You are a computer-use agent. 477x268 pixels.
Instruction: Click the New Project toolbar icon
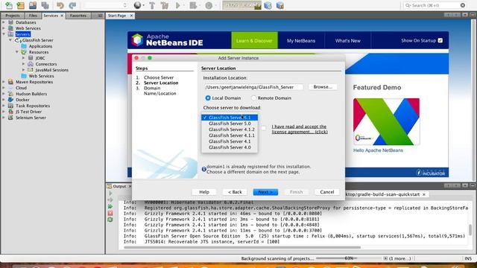[21, 5]
